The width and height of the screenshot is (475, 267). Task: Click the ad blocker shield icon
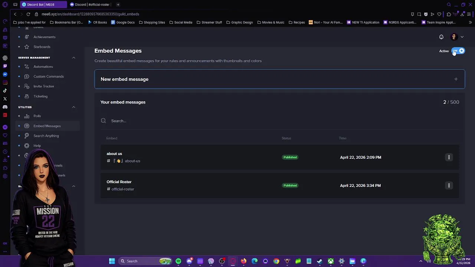click(426, 14)
